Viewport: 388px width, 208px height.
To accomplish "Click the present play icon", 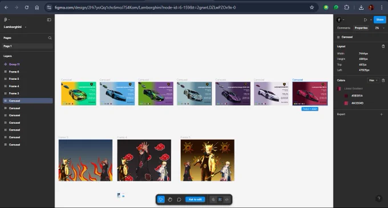I will click(x=365, y=20).
